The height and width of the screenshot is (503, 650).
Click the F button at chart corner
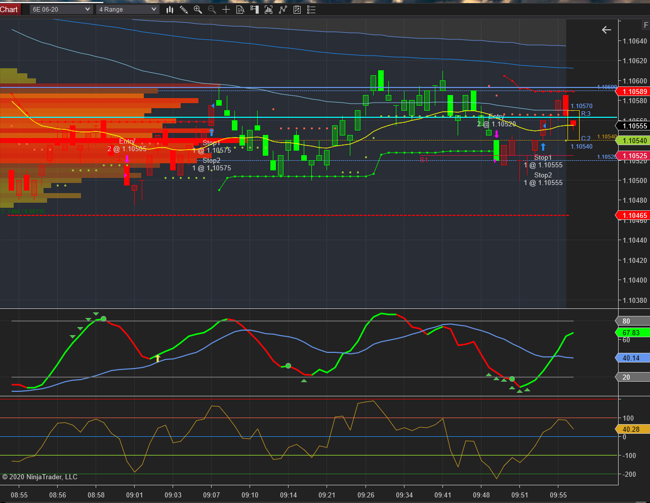645,25
